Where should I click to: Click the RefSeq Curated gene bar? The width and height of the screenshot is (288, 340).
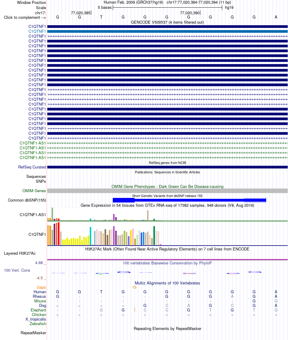click(x=167, y=167)
